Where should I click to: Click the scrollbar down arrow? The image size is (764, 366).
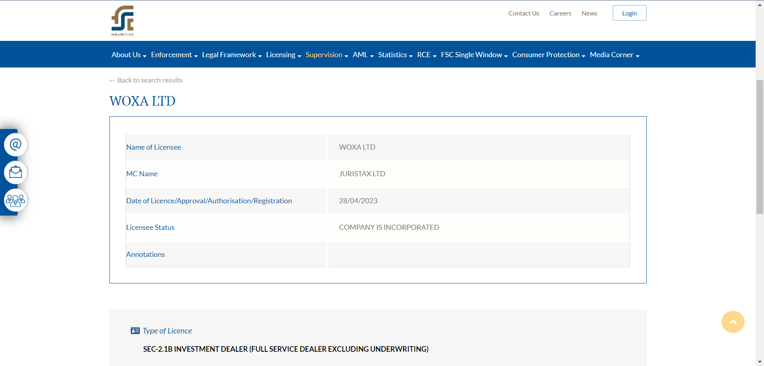click(760, 362)
